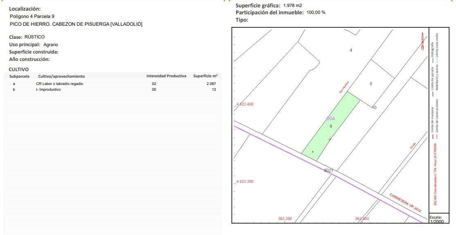Click the 'Localización:' heading
The height and width of the screenshot is (235, 456).
25,9
